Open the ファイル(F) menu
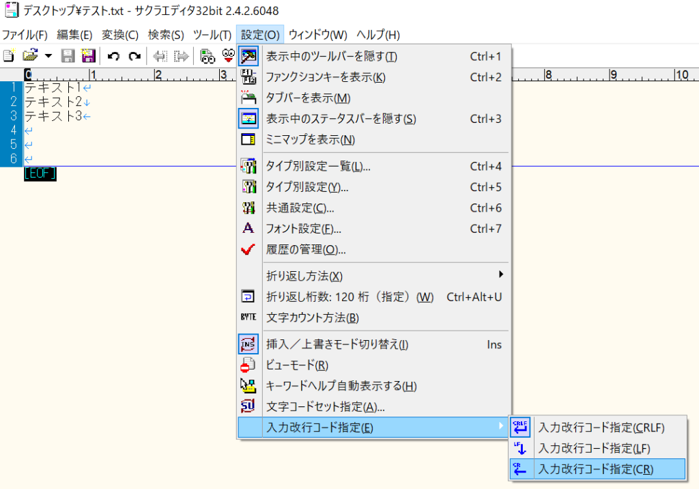Image resolution: width=699 pixels, height=489 pixels. [25, 34]
